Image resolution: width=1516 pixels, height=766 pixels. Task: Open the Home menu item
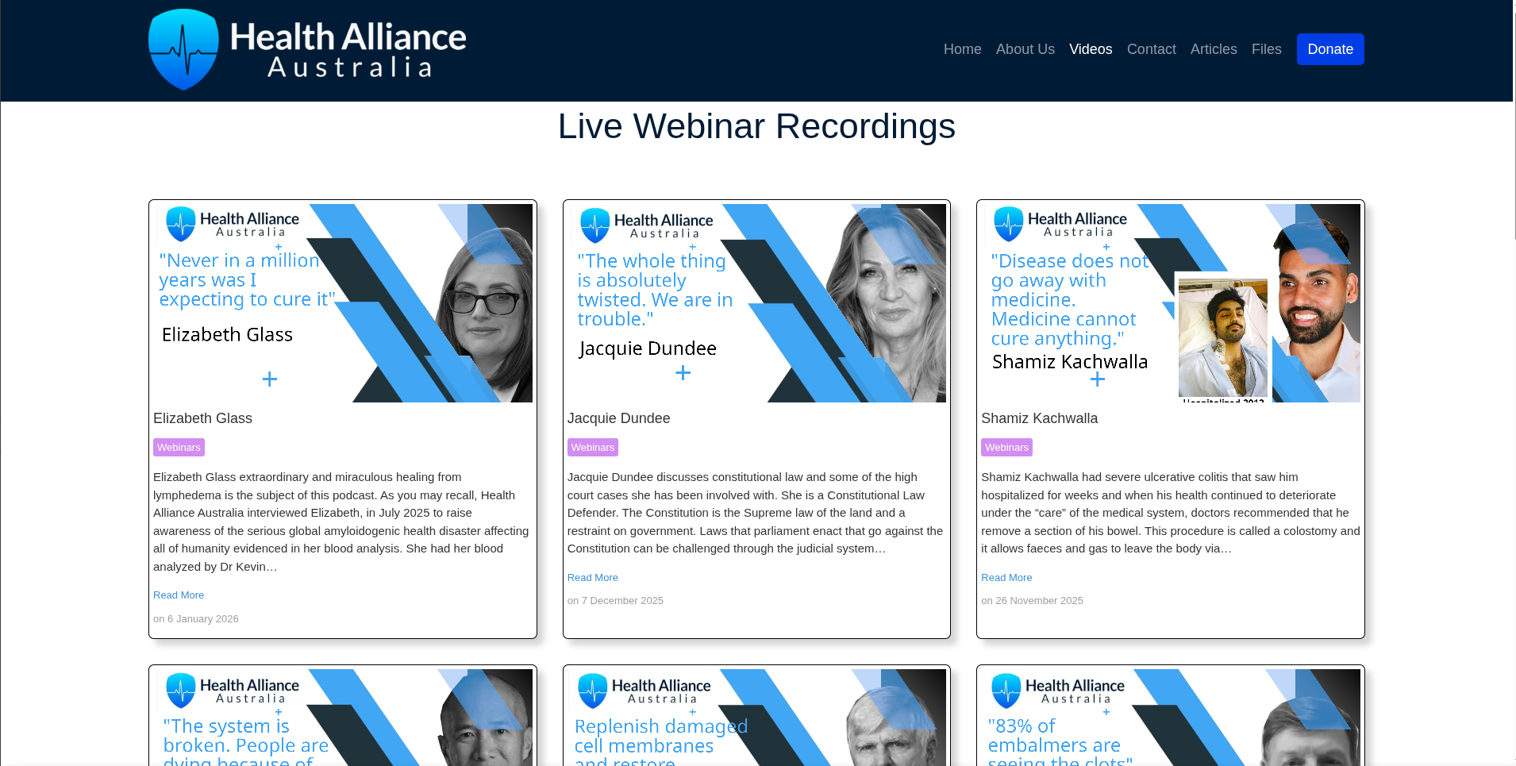962,49
